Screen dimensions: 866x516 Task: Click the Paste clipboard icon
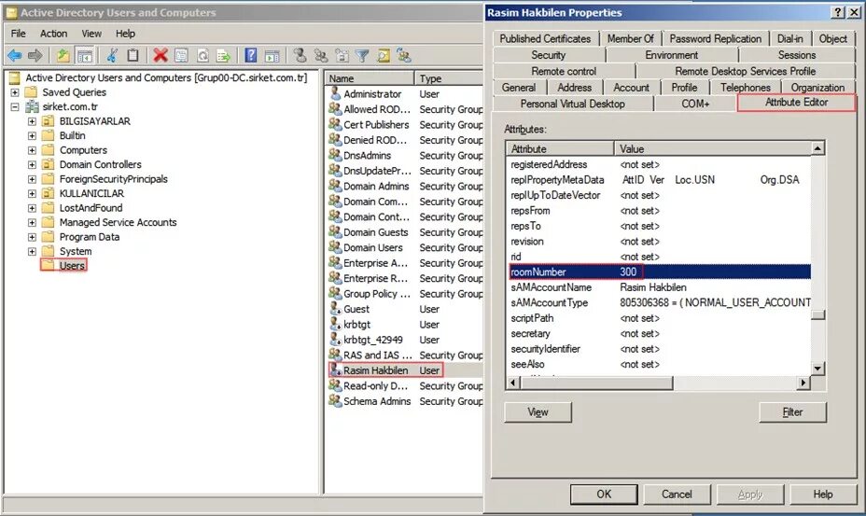click(x=133, y=55)
